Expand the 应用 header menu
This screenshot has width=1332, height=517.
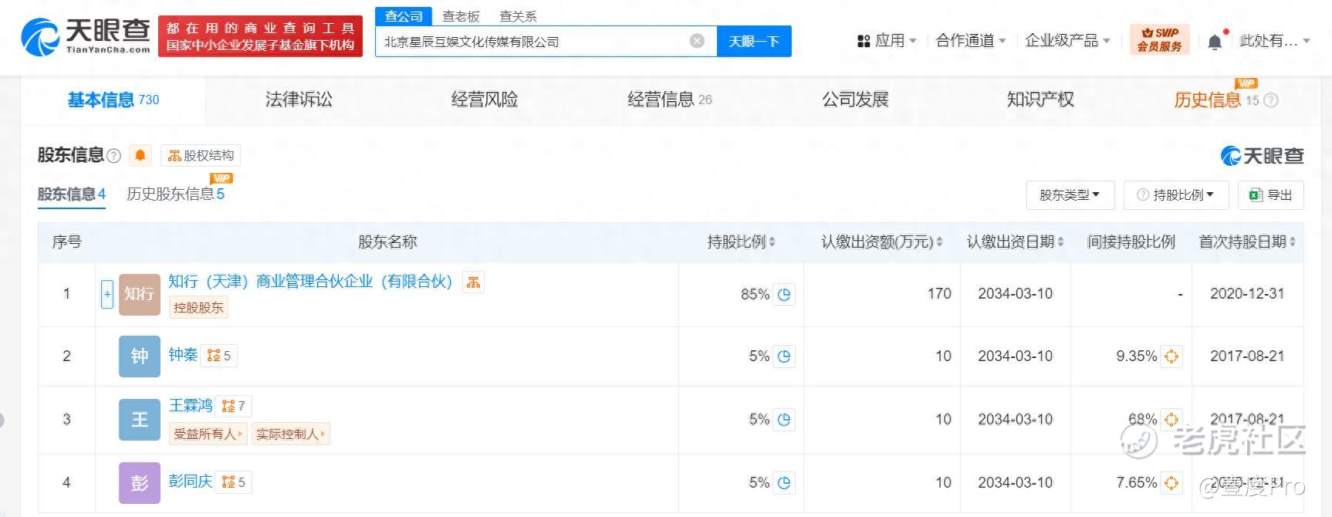tap(887, 41)
